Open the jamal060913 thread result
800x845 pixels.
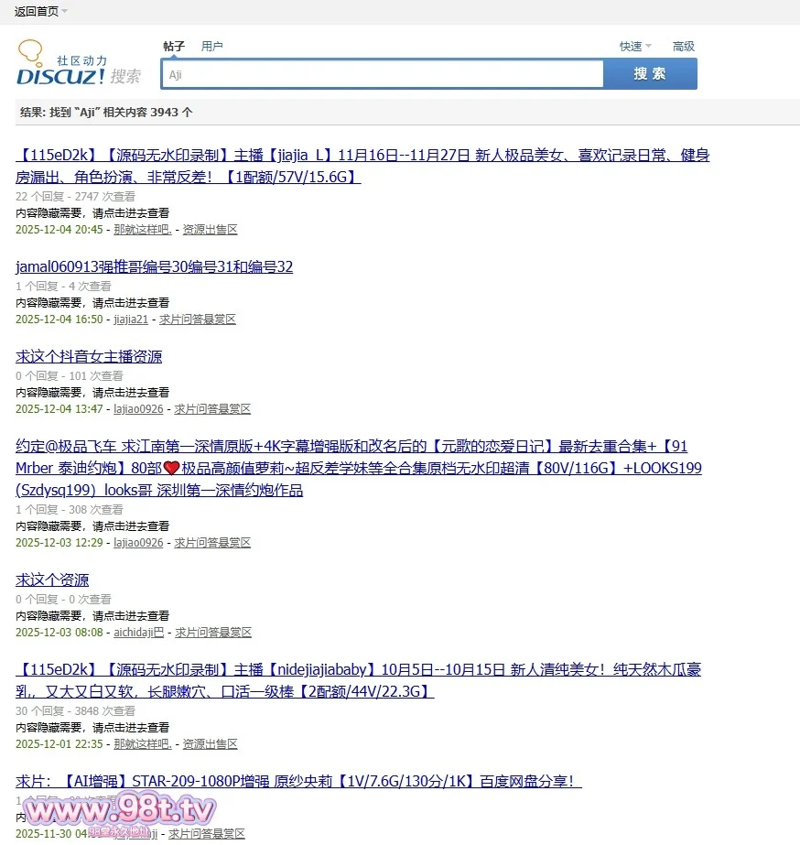154,267
